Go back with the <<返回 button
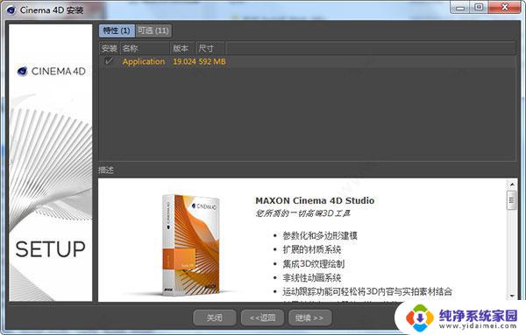The width and height of the screenshot is (526, 335). (263, 318)
